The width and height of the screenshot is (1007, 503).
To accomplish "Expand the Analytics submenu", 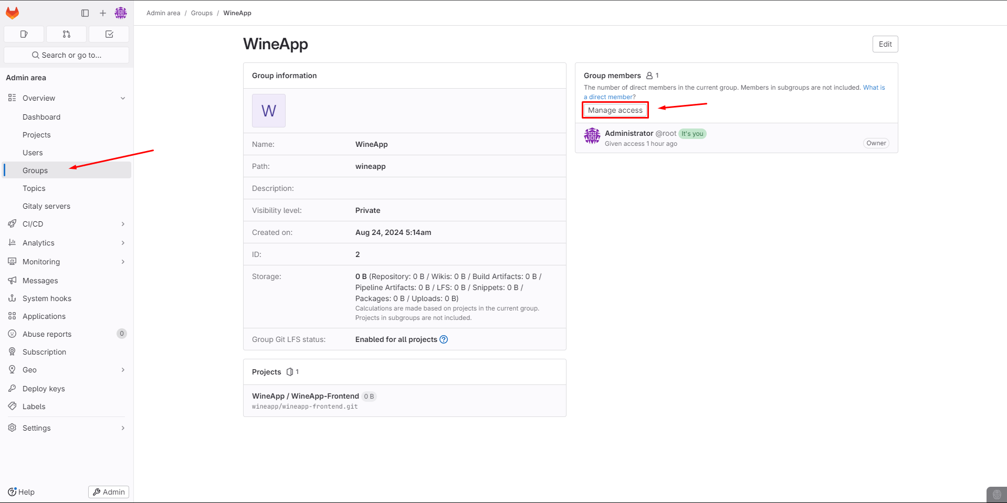I will [123, 243].
